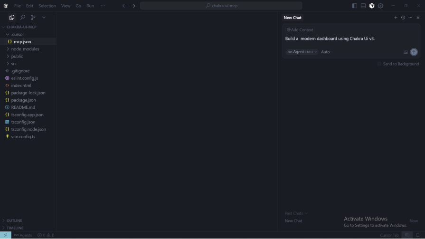Open the Run menu

point(90,6)
